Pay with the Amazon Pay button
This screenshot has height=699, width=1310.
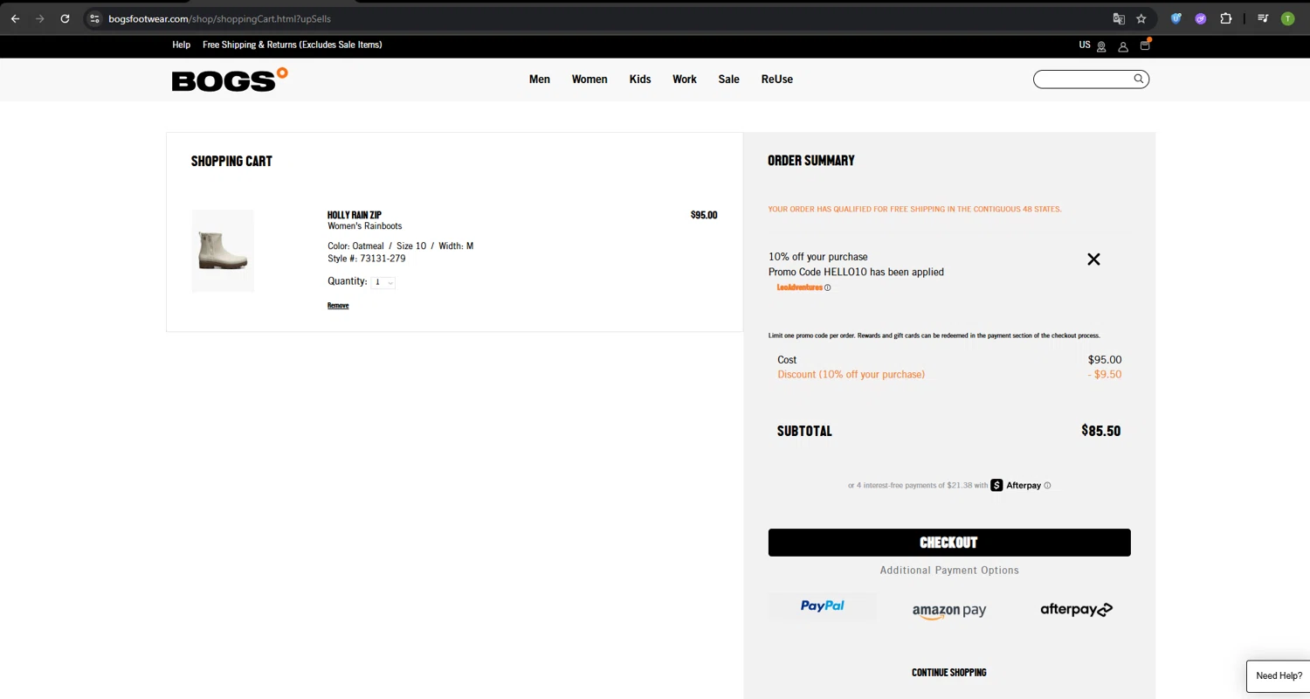[949, 611]
